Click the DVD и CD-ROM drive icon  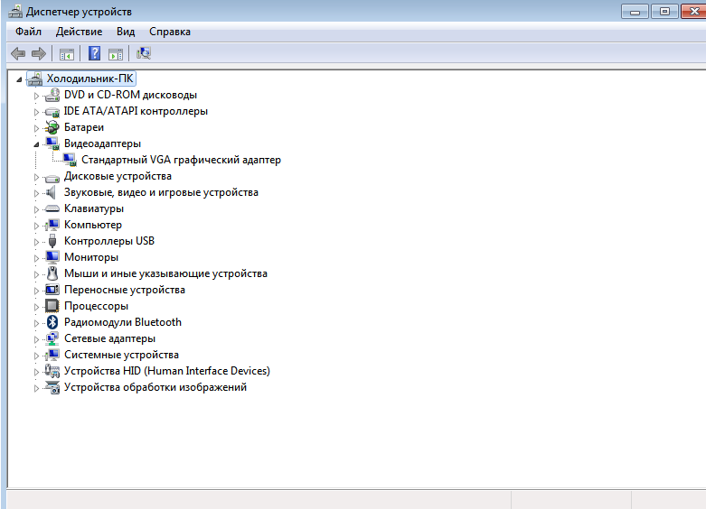pos(52,95)
